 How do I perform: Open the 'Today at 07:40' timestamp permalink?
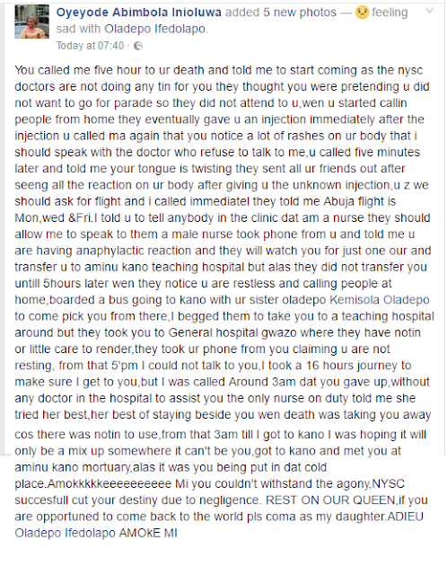[x=90, y=46]
